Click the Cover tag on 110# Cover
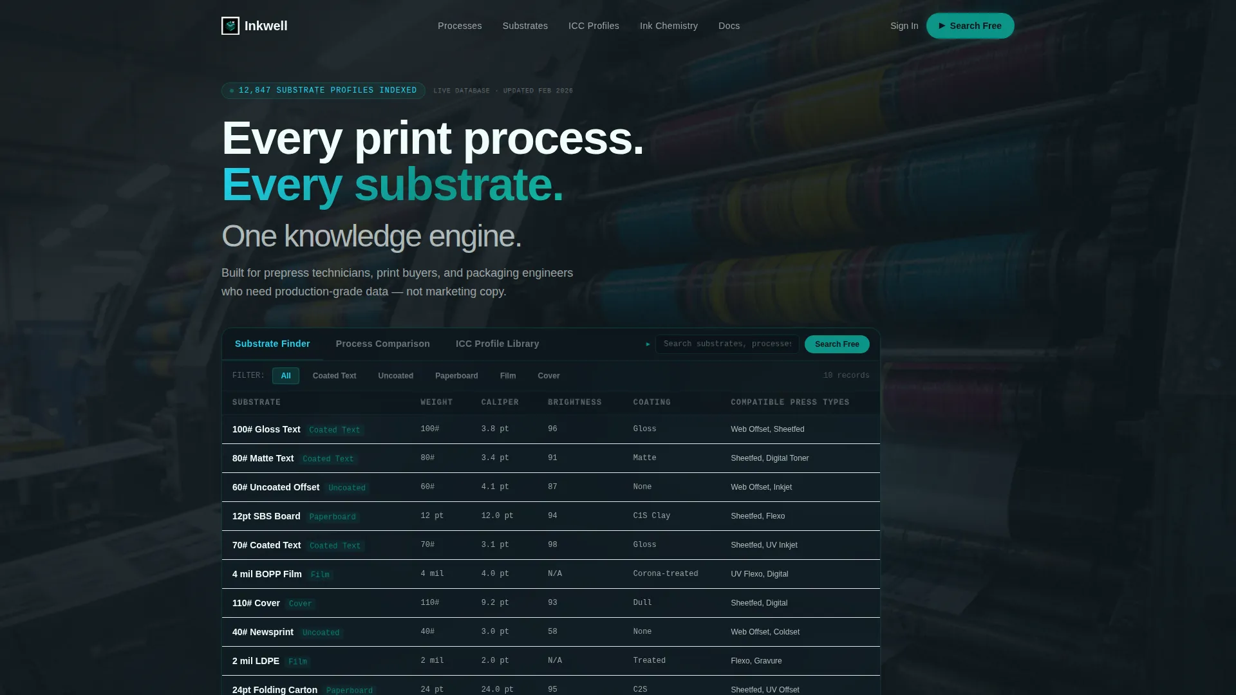This screenshot has height=695, width=1236. pos(300,604)
